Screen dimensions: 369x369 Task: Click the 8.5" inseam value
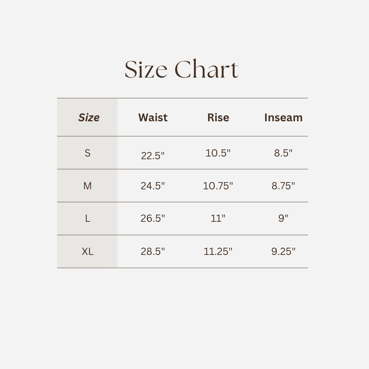click(x=283, y=153)
